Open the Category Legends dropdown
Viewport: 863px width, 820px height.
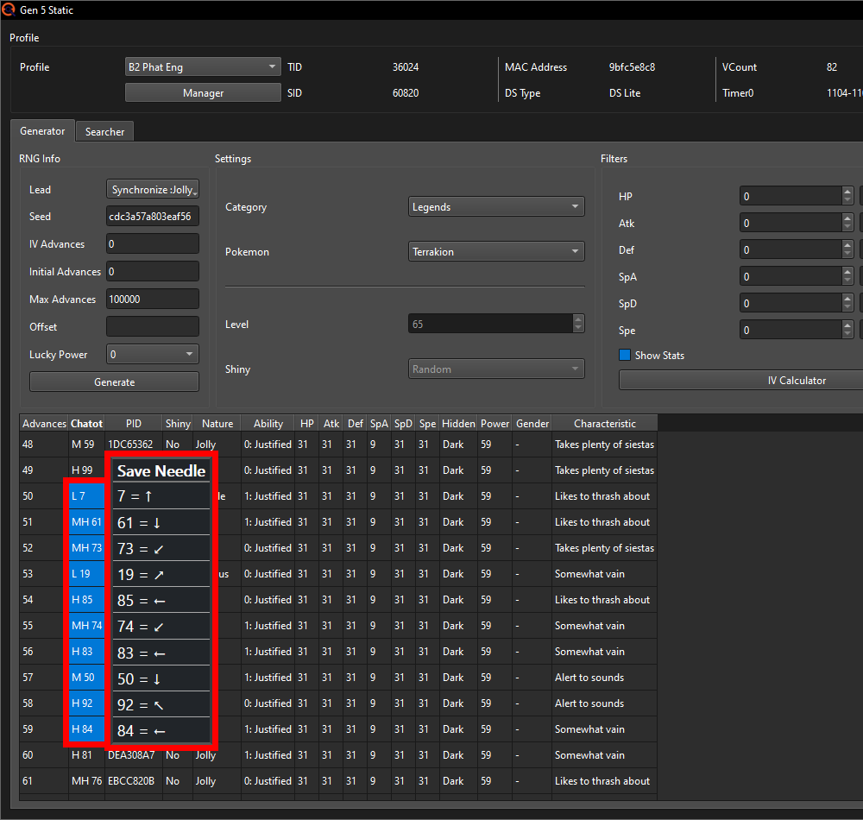coord(496,207)
